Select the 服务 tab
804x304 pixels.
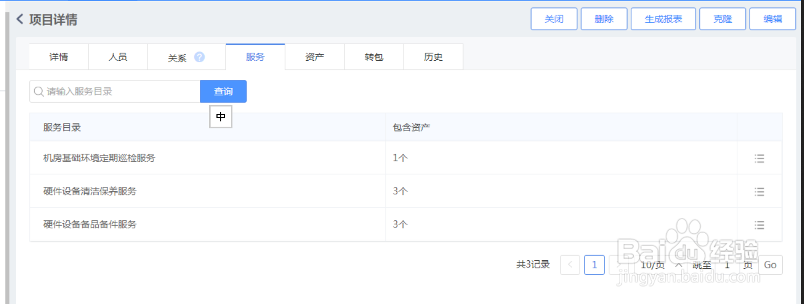pyautogui.click(x=255, y=57)
